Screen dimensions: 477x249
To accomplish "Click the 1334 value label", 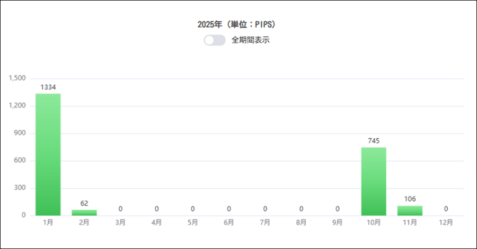I will [48, 87].
